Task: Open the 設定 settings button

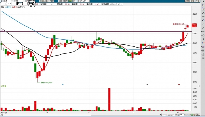Action: tap(187, 1)
